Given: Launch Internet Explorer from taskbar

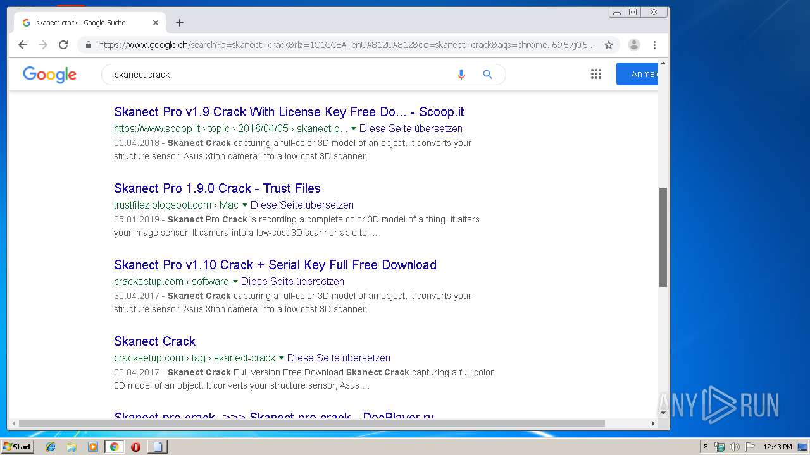Looking at the screenshot, I should click(x=51, y=447).
